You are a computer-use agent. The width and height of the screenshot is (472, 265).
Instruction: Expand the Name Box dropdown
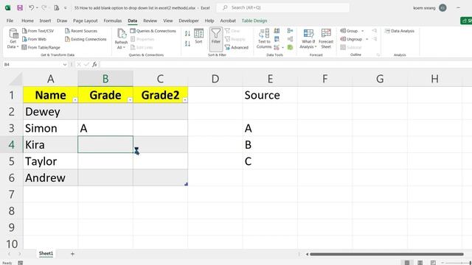pyautogui.click(x=65, y=64)
